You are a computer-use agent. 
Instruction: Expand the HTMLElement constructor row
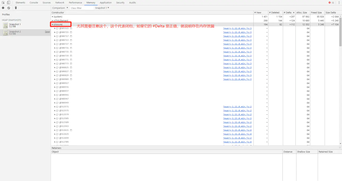(x=53, y=21)
